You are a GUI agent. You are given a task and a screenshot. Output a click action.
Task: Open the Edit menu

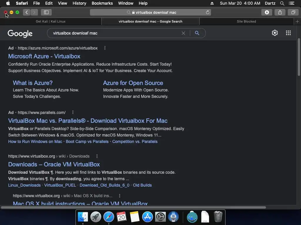coord(49,3)
